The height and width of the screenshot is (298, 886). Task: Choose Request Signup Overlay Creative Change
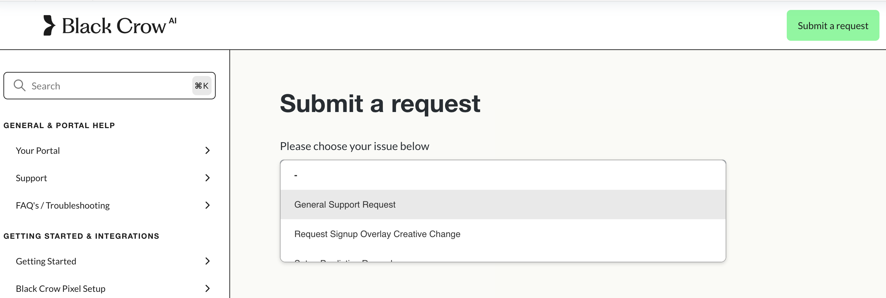coord(377,234)
